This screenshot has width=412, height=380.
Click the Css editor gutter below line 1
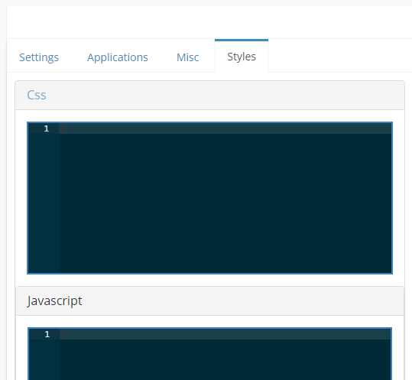tap(44, 203)
